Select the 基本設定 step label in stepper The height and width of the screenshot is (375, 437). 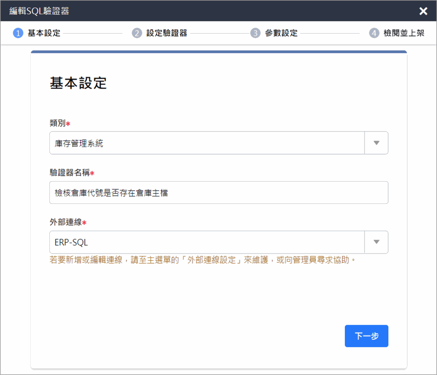44,33
